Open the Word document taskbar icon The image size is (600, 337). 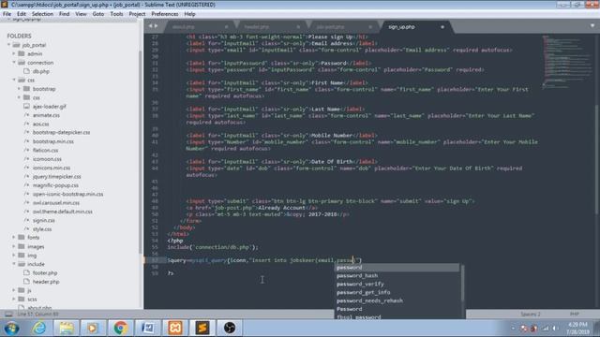pos(148,328)
